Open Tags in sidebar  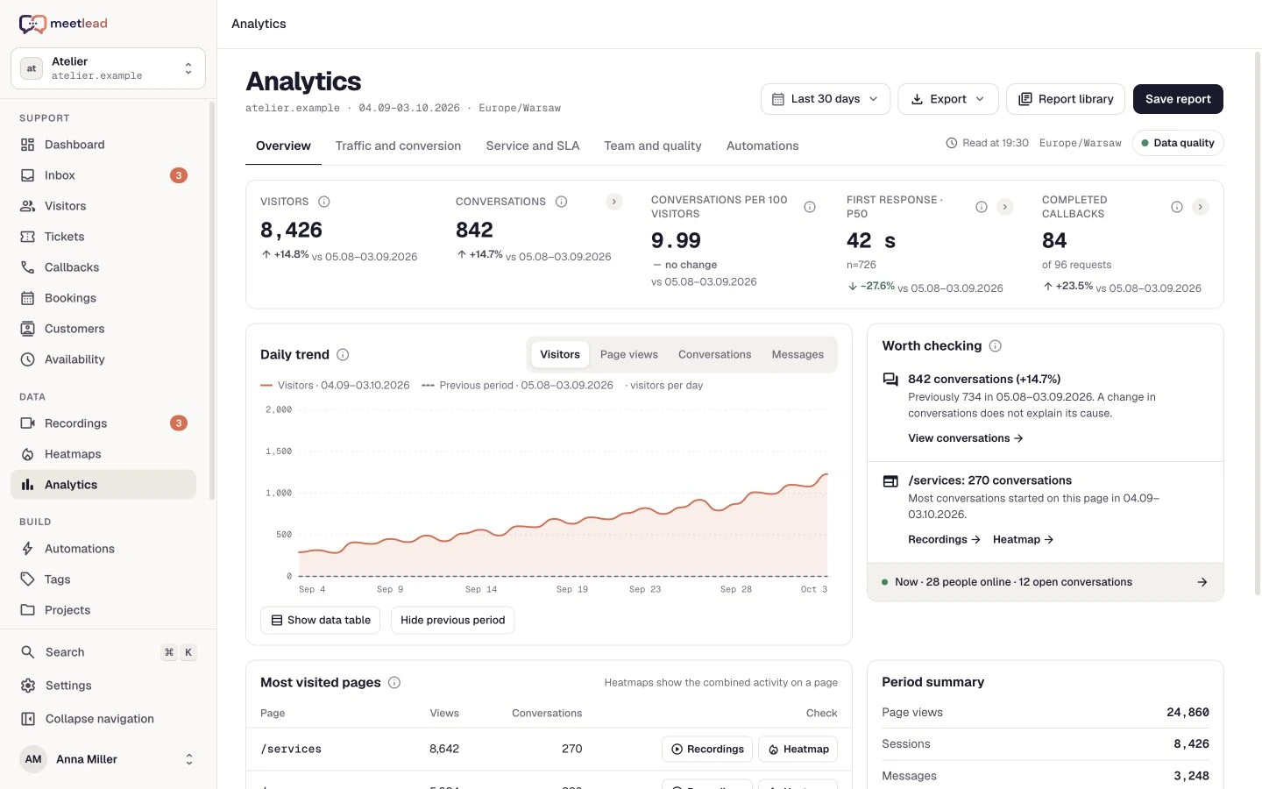pos(103,579)
